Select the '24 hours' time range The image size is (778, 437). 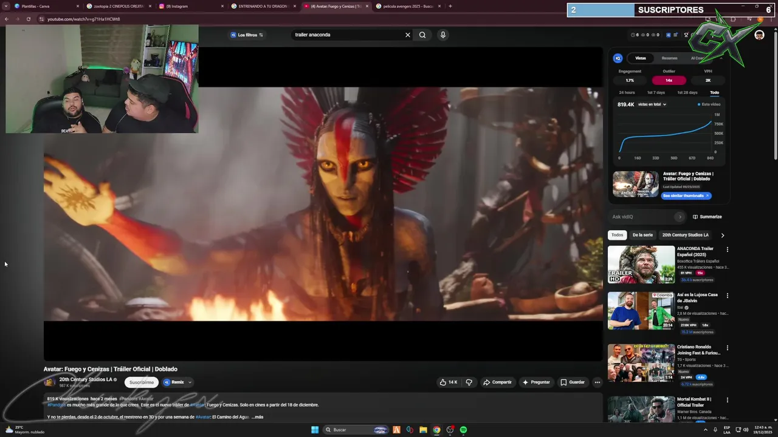point(627,92)
